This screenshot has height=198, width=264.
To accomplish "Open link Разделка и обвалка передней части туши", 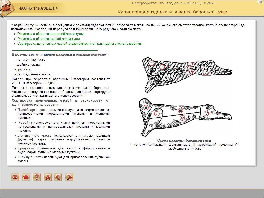I will pyautogui.click(x=50, y=34).
